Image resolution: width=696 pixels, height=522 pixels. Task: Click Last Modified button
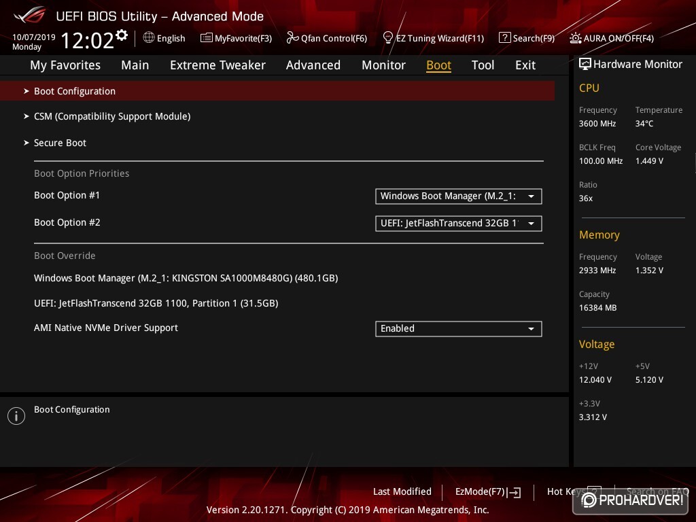click(x=402, y=491)
